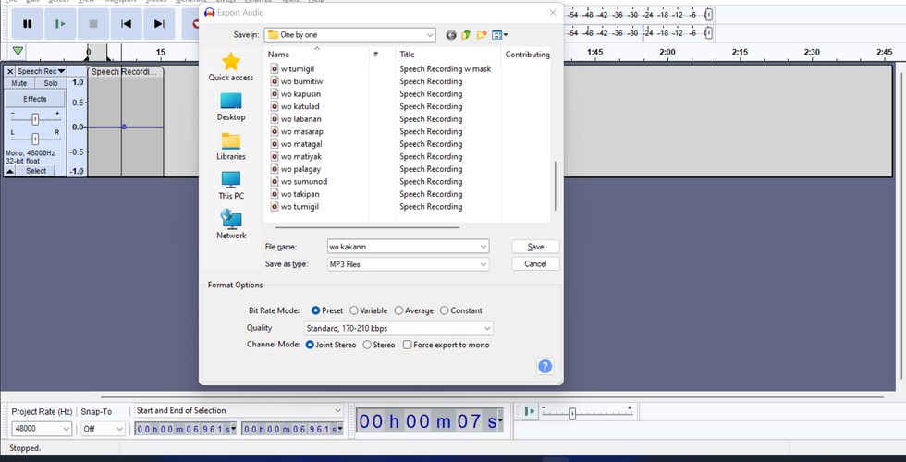This screenshot has width=906, height=462.
Task: Click the Save button
Action: click(535, 247)
